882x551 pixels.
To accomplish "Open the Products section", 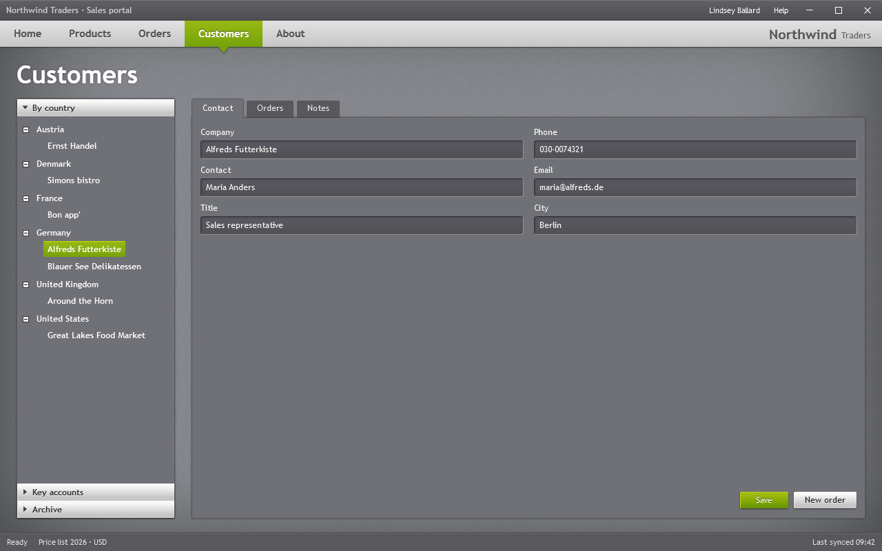I will pyautogui.click(x=90, y=34).
